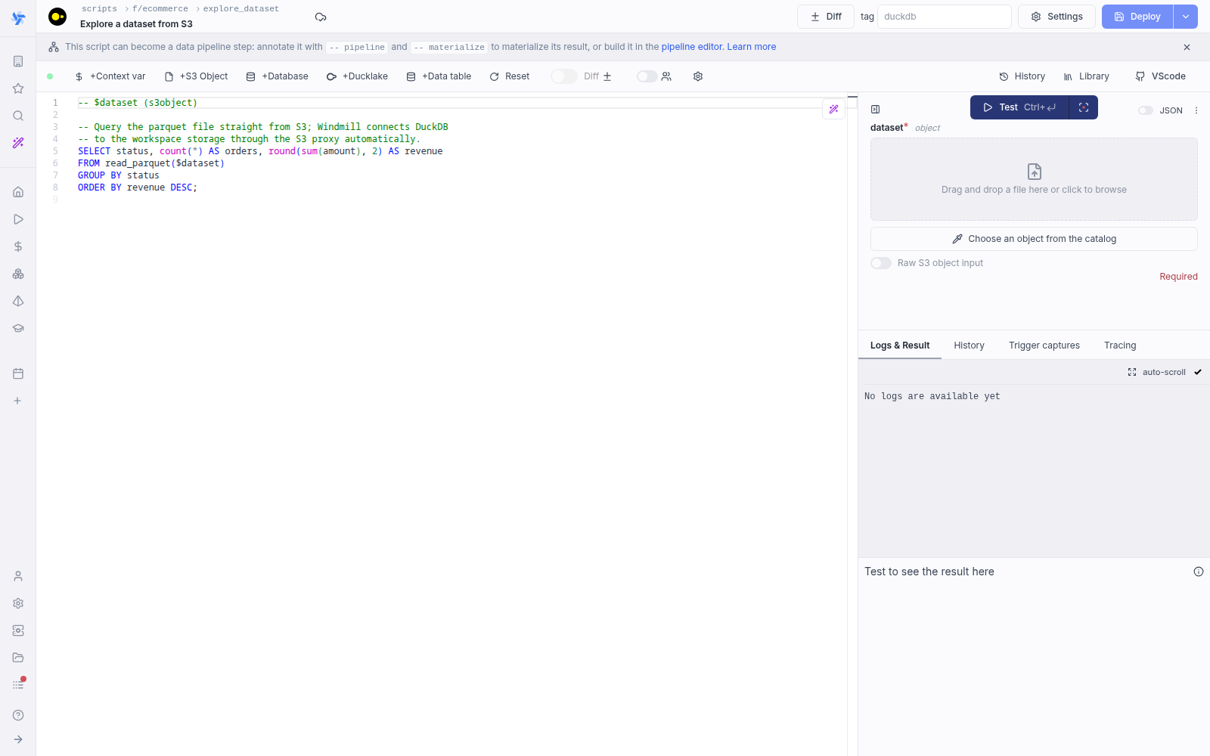Image resolution: width=1210 pixels, height=756 pixels.
Task: Dismiss the pipeline banner
Action: (1187, 47)
